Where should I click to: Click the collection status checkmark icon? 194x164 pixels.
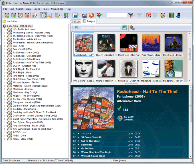(x=99, y=15)
